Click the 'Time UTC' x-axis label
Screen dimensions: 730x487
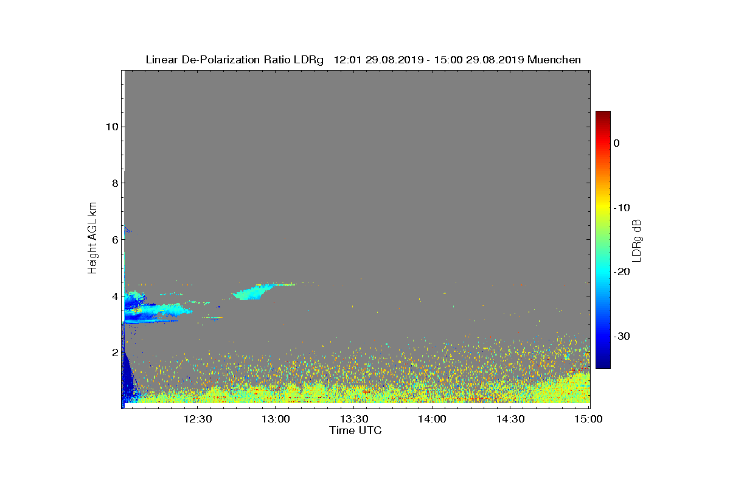(356, 430)
